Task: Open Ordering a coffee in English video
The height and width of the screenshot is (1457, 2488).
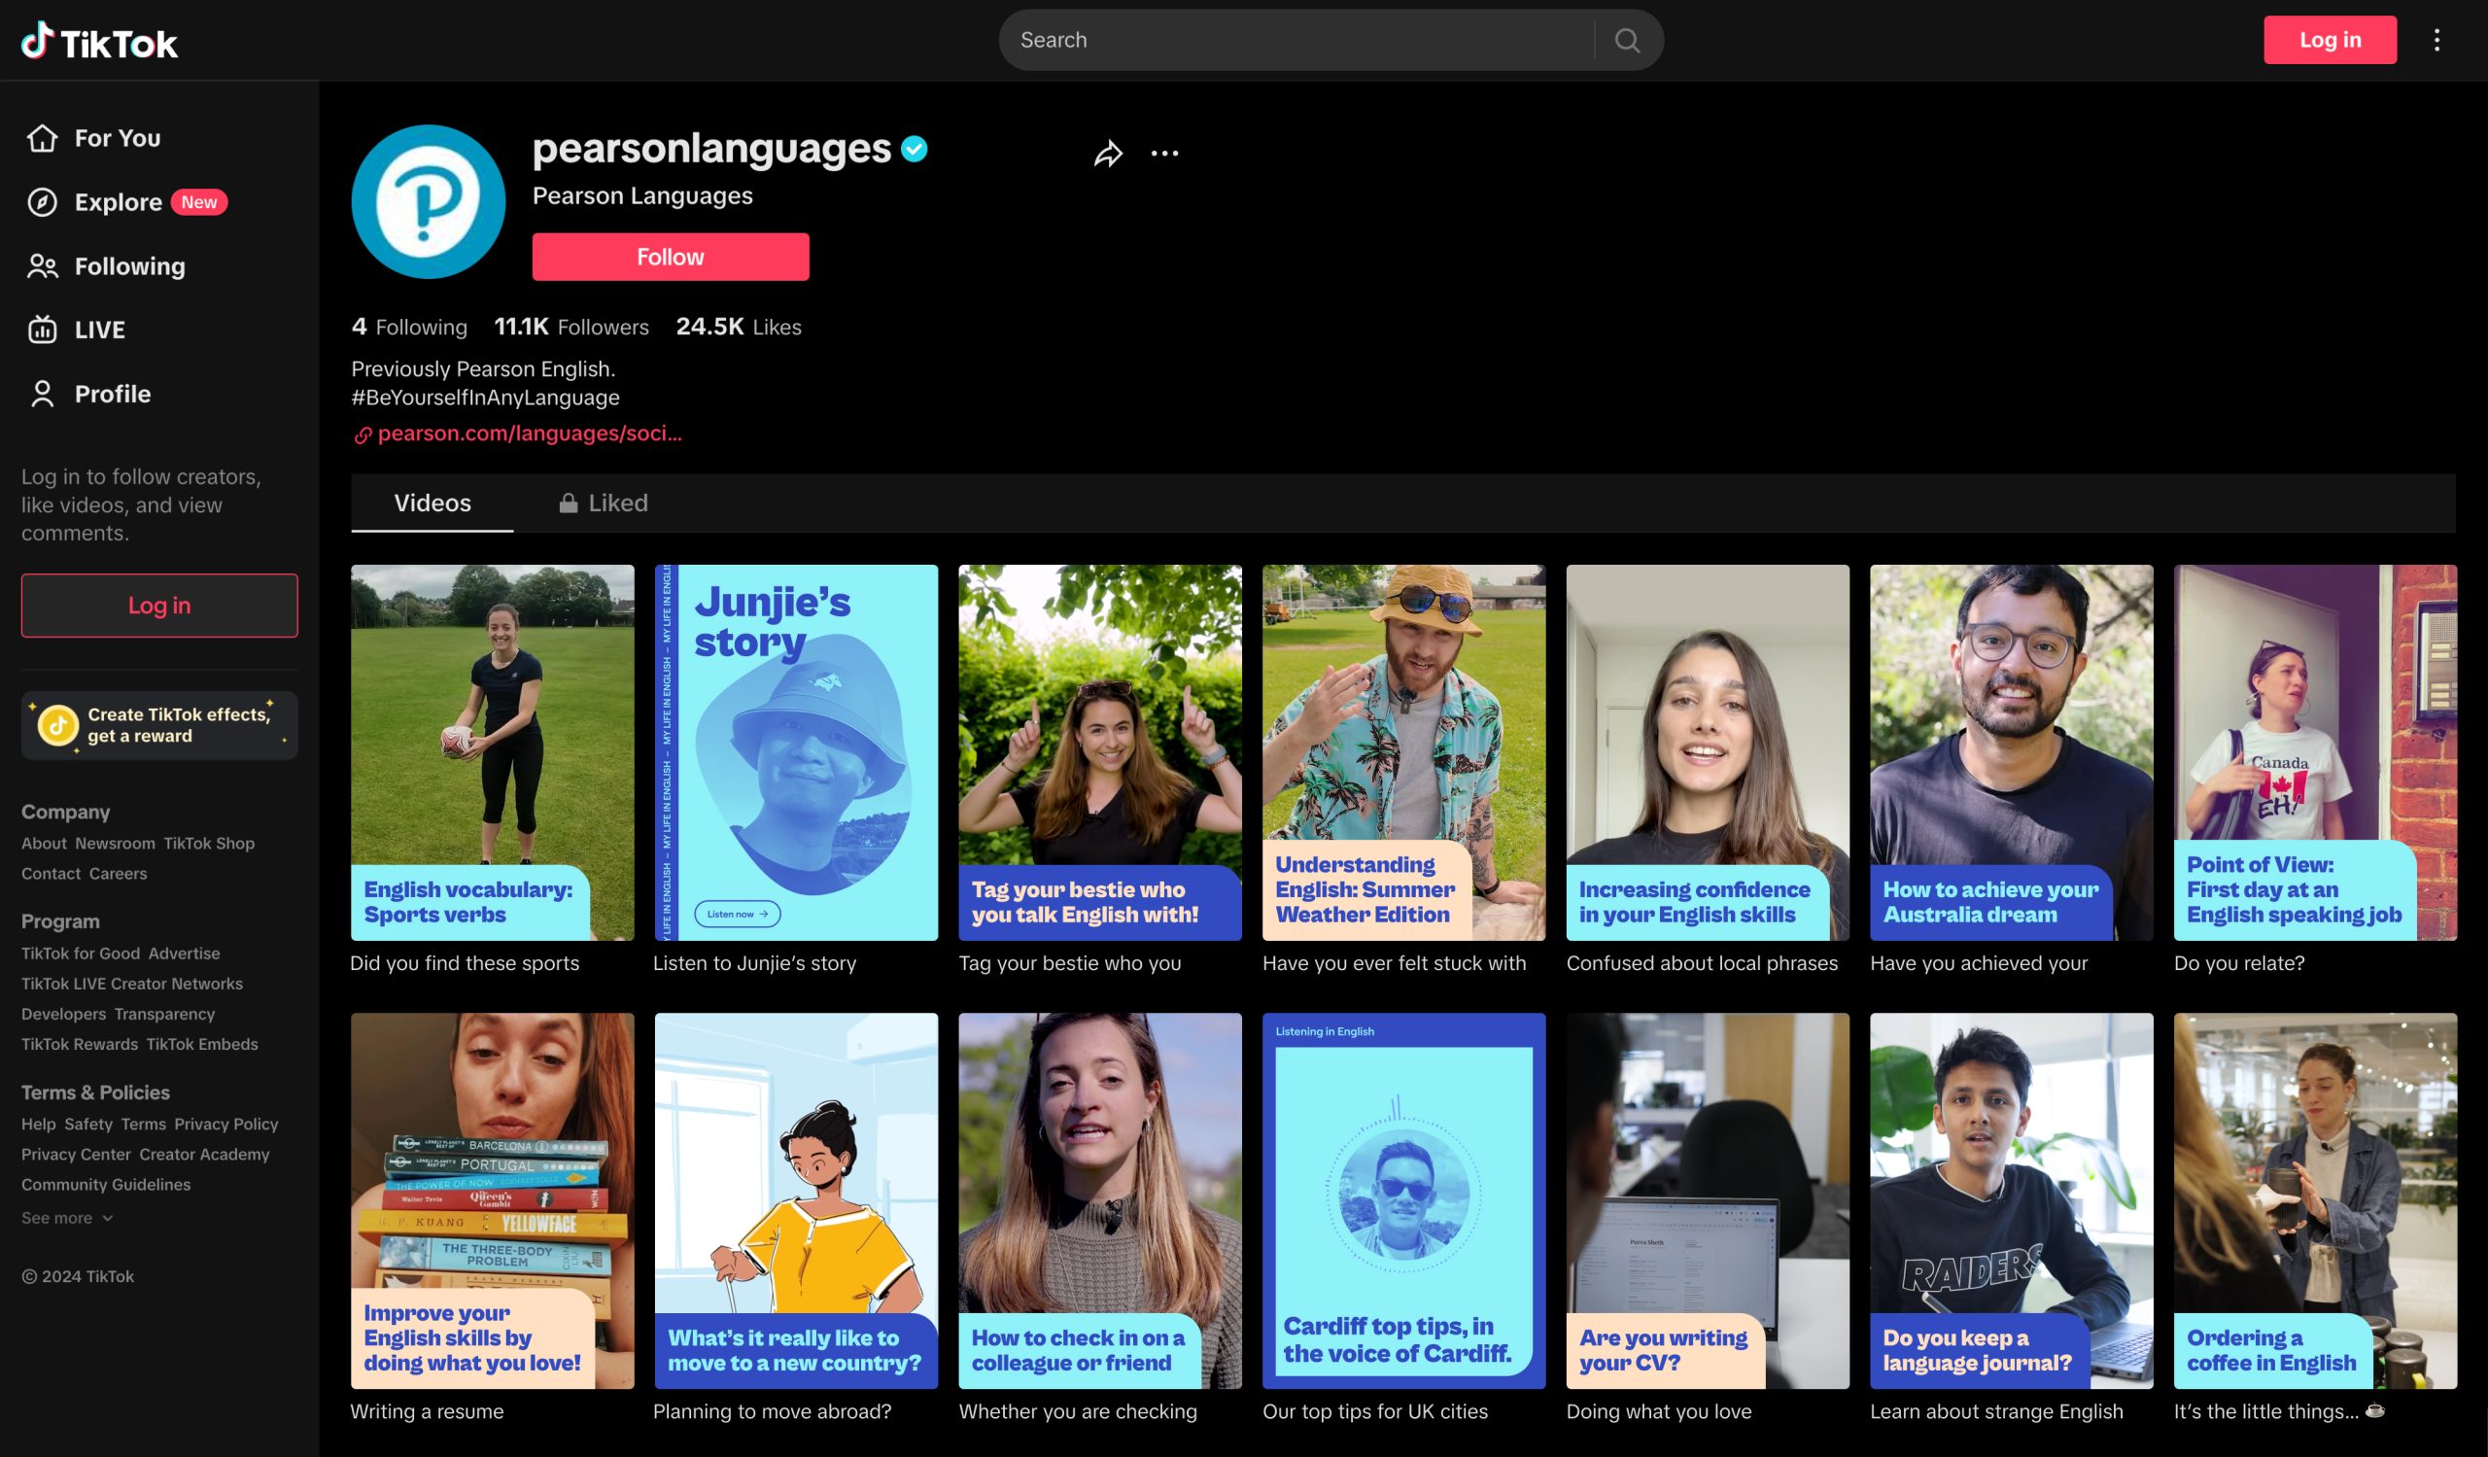Action: click(2314, 1200)
